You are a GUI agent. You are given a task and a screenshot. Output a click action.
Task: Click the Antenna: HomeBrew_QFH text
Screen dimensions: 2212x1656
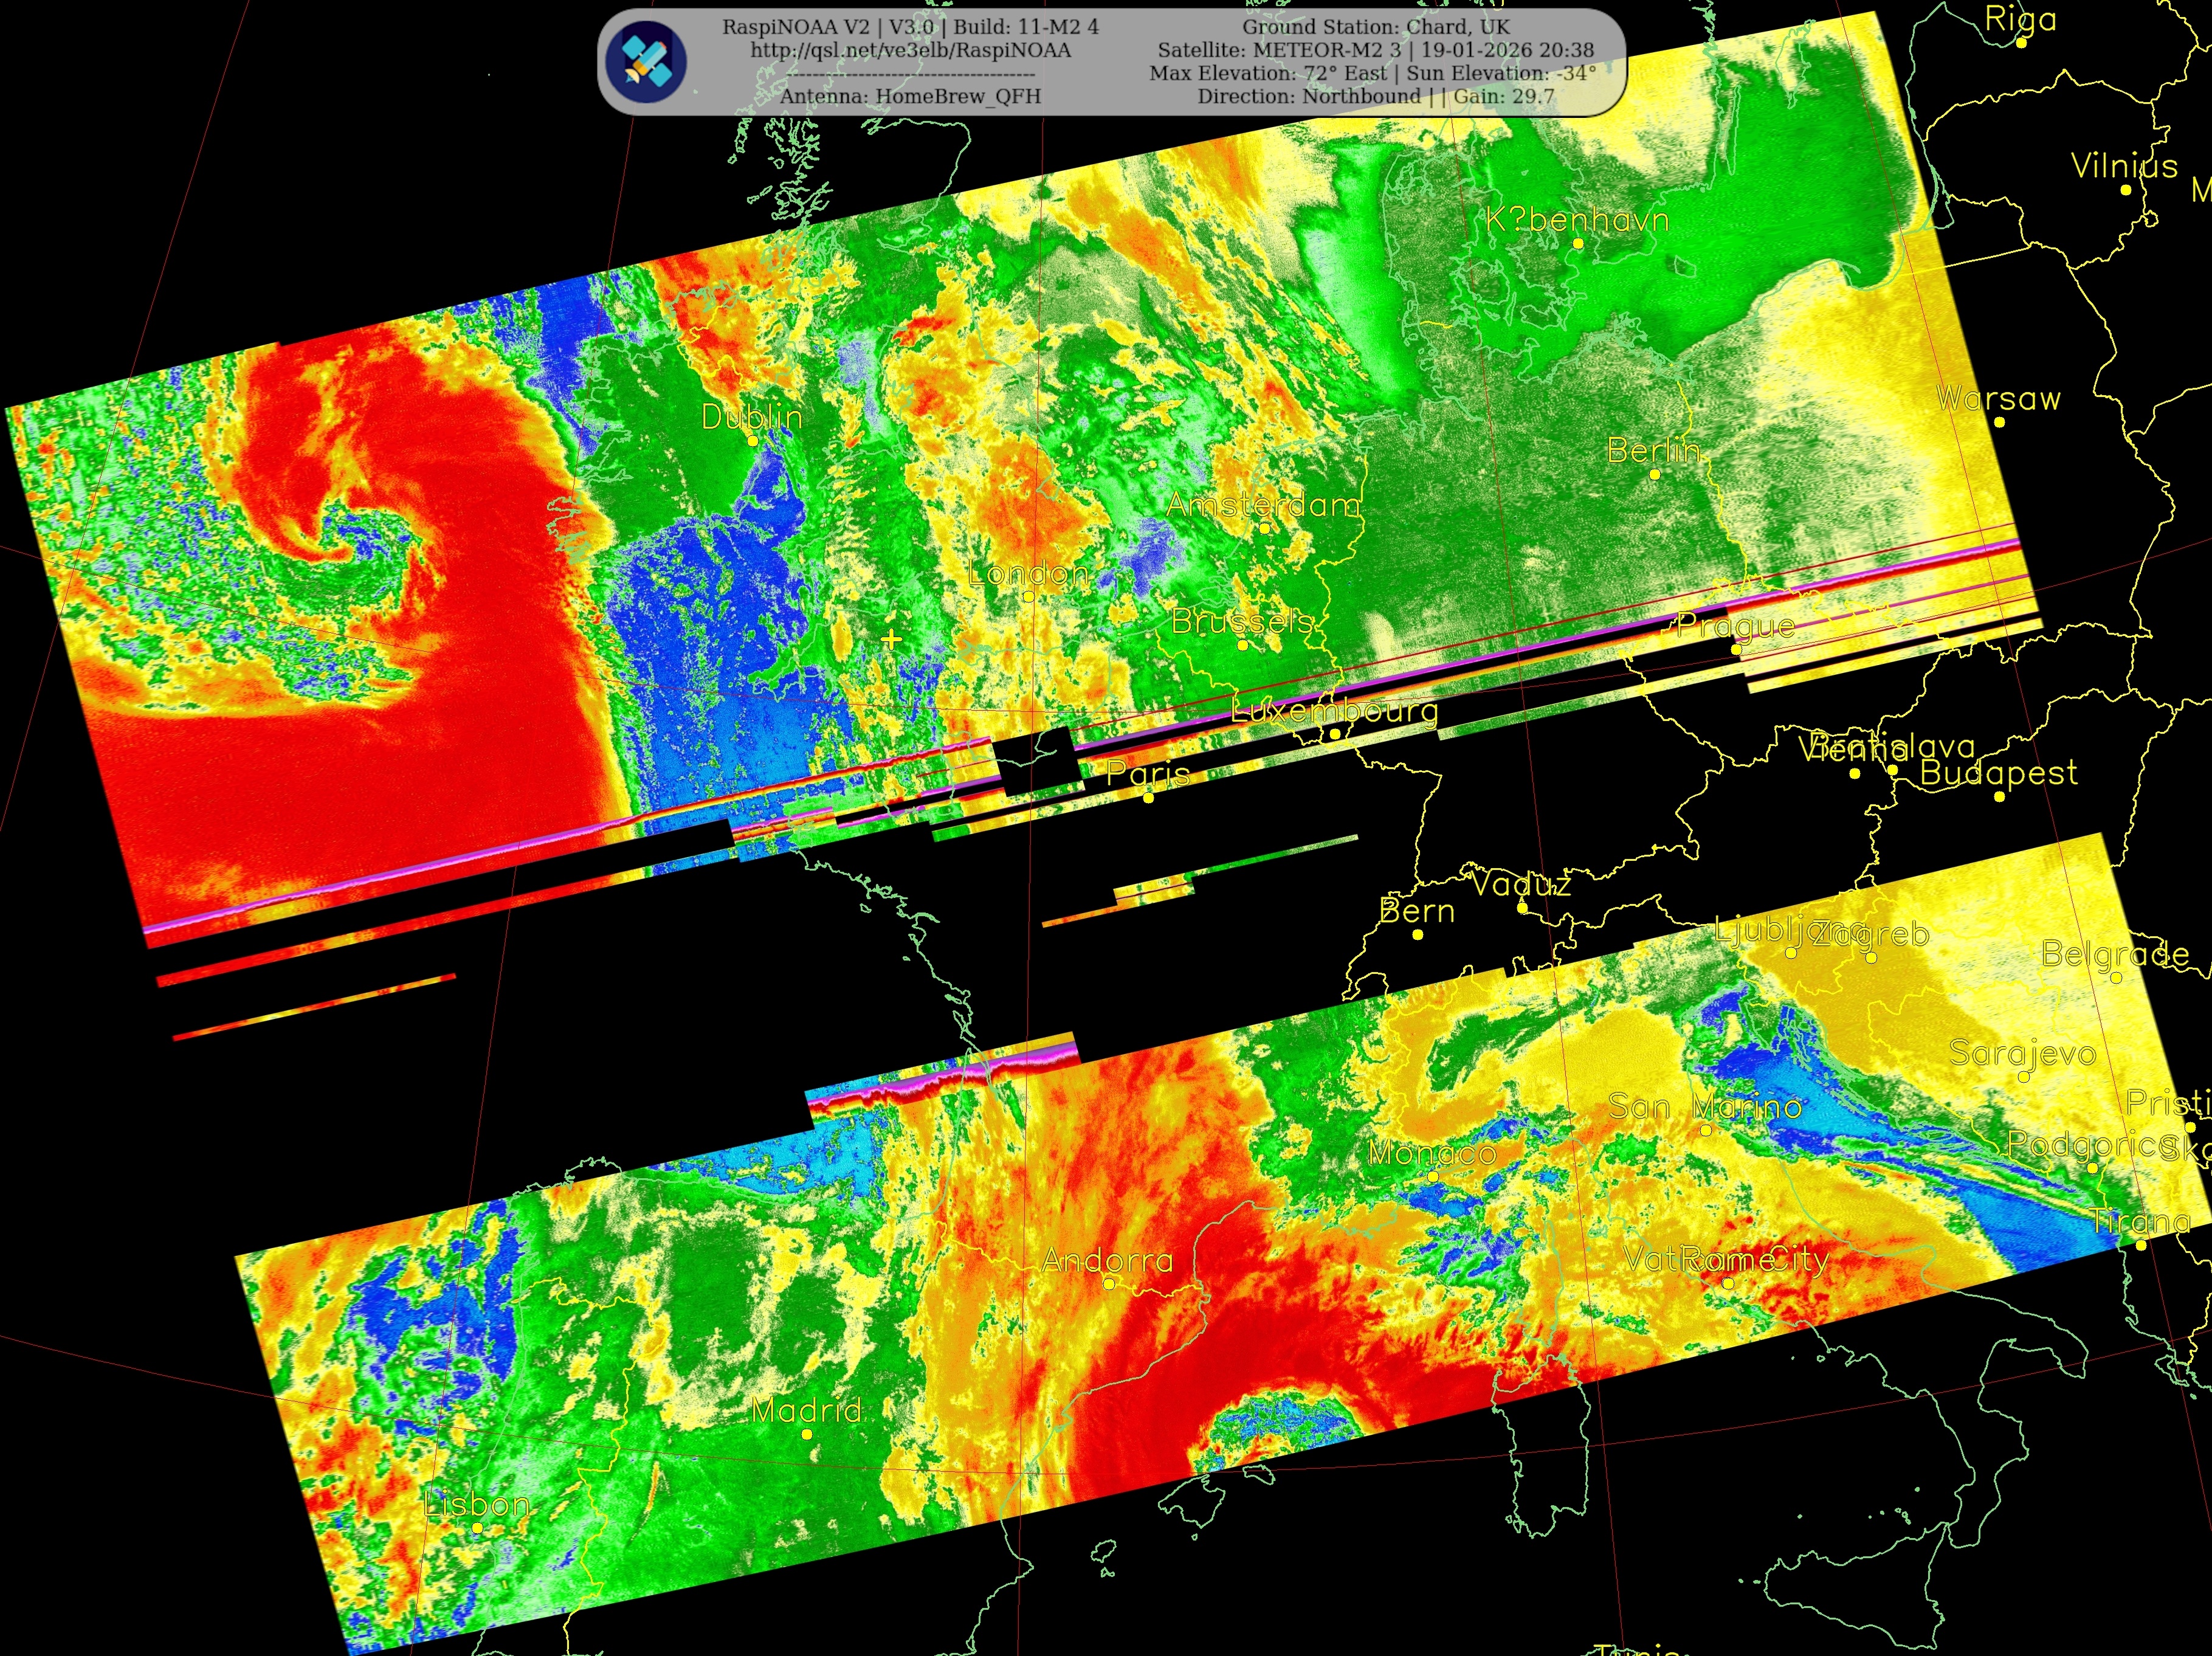pos(910,96)
